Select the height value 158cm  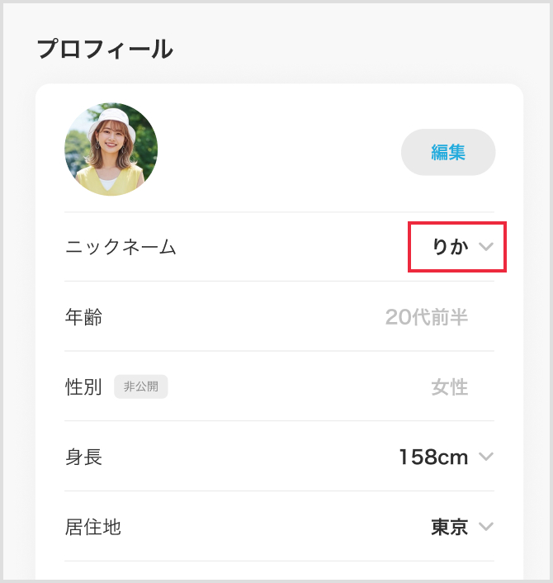(433, 457)
